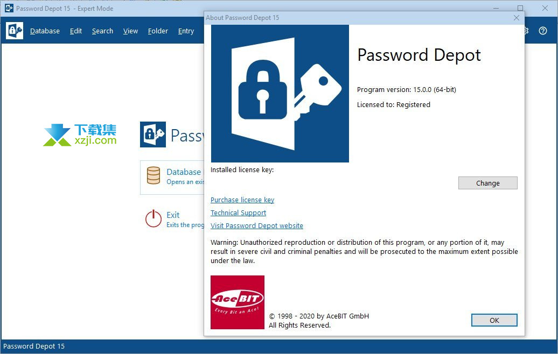
Task: Click the large lock and key logo
Action: [280, 94]
